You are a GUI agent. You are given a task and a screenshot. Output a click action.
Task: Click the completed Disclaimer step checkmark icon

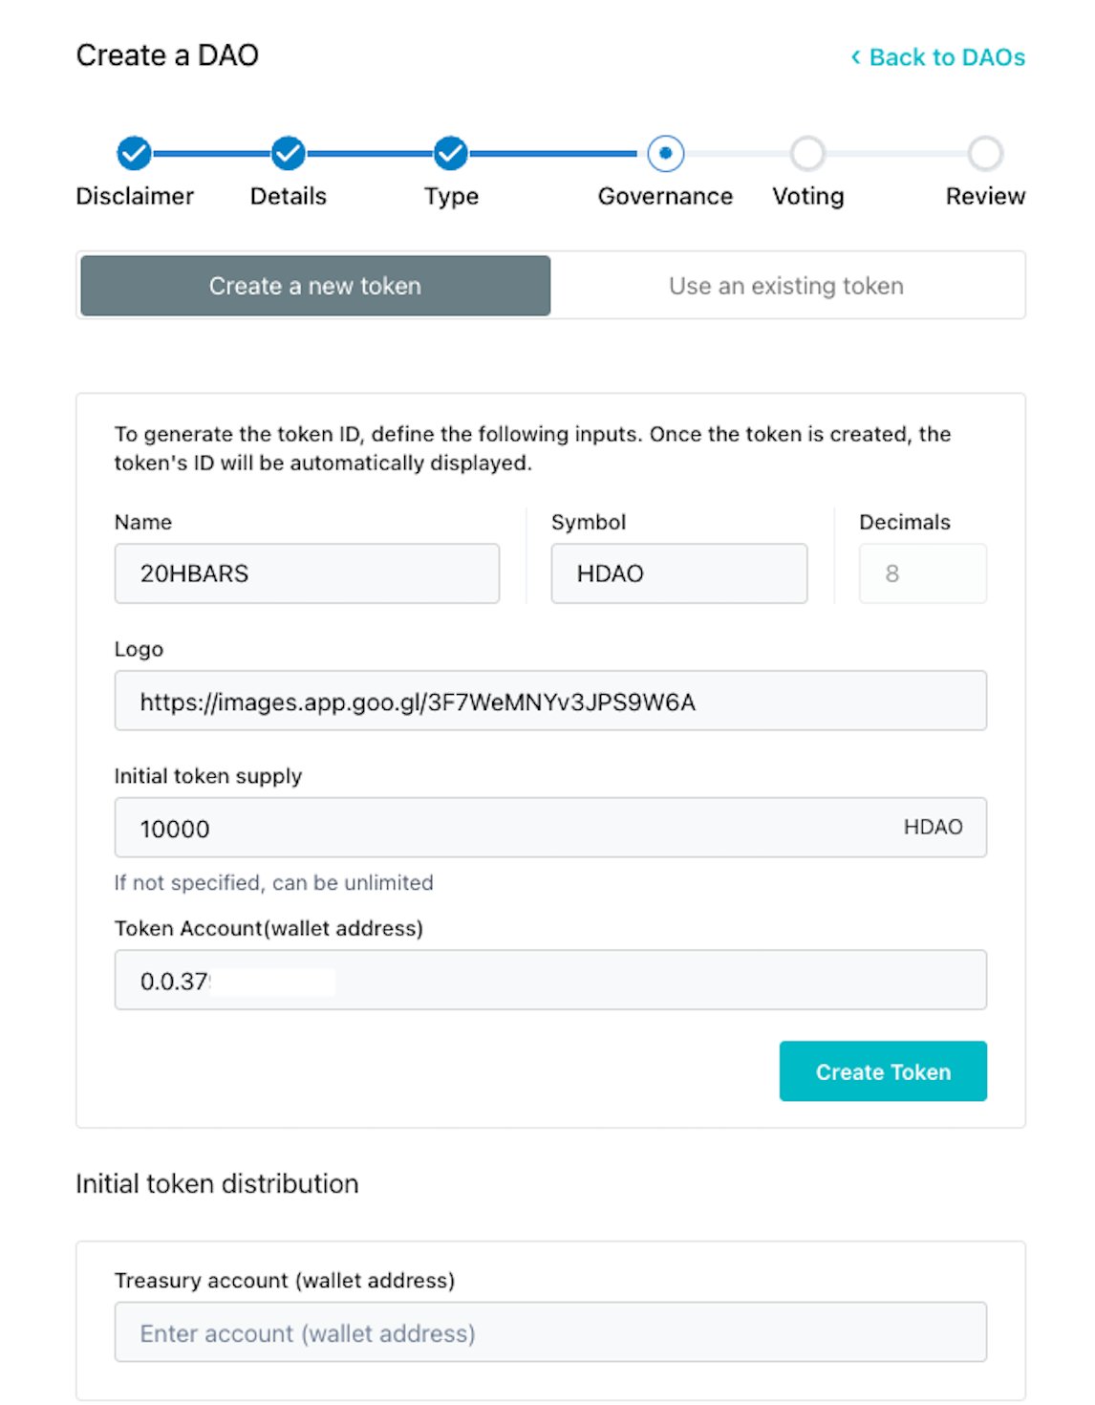coord(135,153)
